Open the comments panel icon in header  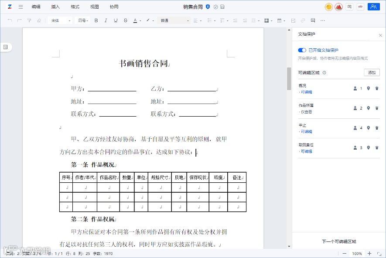pos(349,7)
